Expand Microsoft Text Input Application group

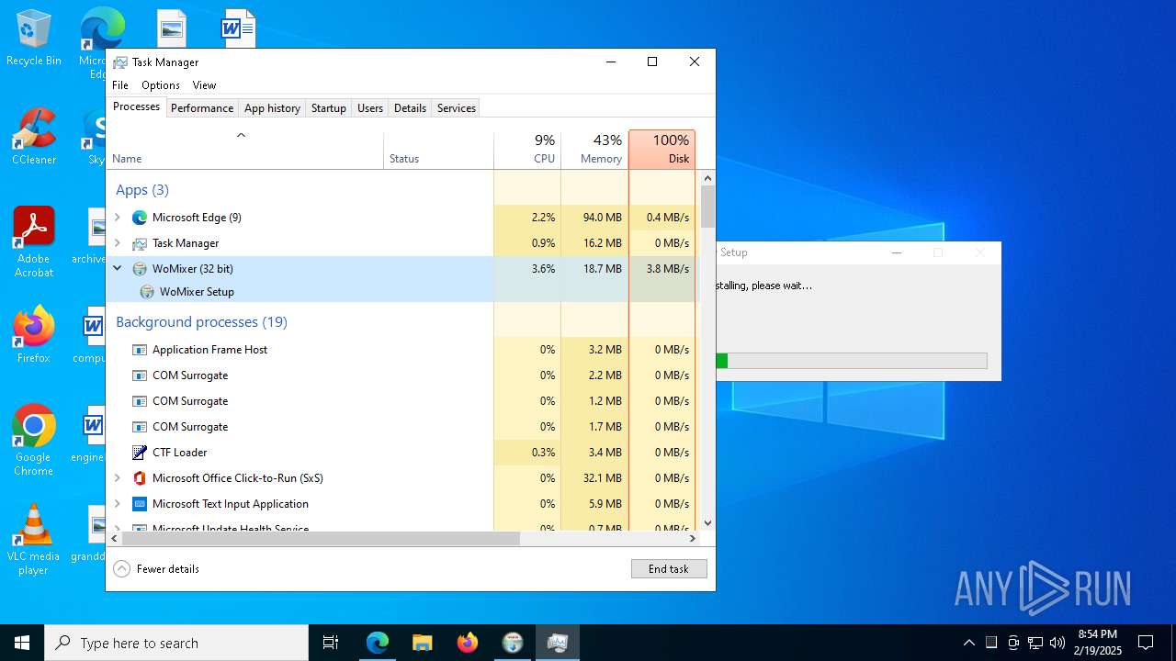click(x=118, y=504)
